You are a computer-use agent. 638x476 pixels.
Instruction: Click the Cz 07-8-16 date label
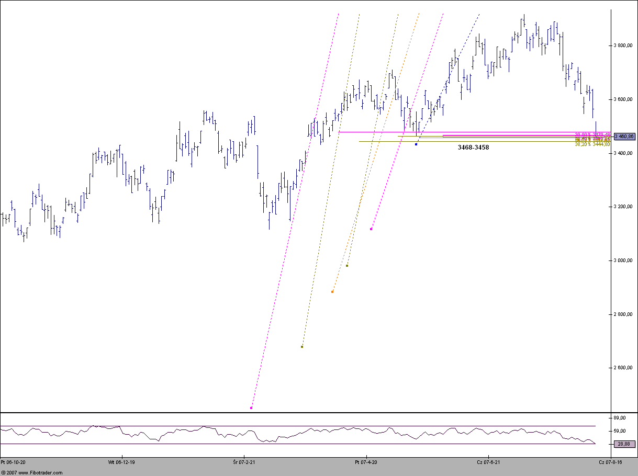(610, 462)
